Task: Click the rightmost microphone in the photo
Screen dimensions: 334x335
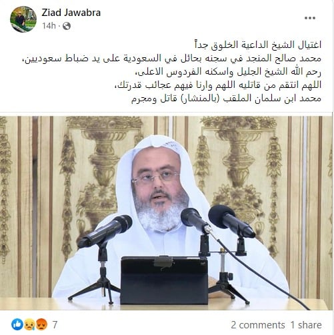Action: pos(231,221)
